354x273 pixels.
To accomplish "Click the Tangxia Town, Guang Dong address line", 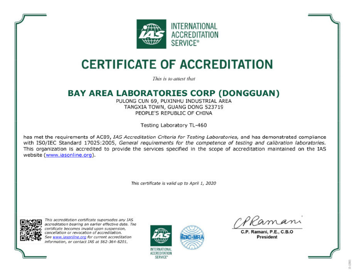I will coord(174,107).
